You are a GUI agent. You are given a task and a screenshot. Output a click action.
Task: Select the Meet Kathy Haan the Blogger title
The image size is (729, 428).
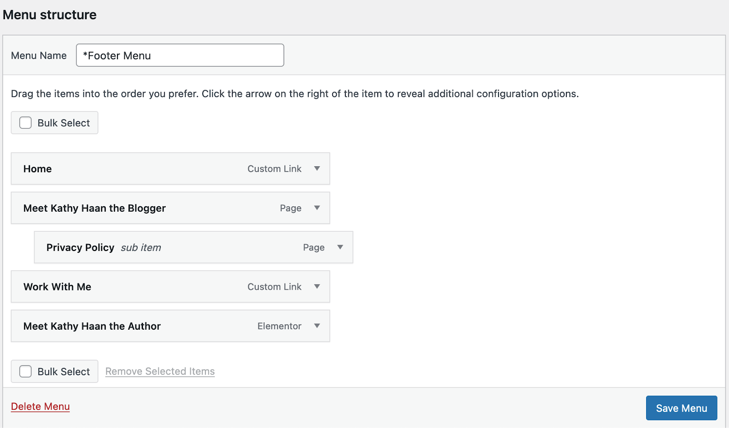pos(94,208)
